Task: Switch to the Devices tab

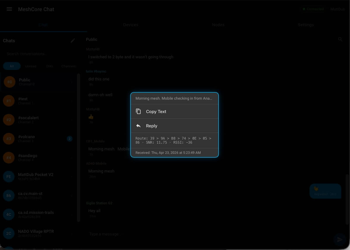Action: [131, 25]
